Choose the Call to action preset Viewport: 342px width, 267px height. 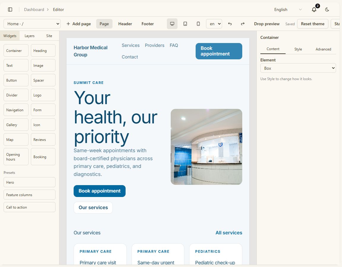[x=29, y=207]
